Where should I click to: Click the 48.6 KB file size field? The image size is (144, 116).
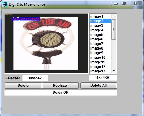tap(103, 78)
